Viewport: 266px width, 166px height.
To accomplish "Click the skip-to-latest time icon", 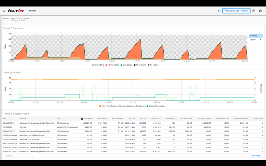I will pyautogui.click(x=219, y=11).
